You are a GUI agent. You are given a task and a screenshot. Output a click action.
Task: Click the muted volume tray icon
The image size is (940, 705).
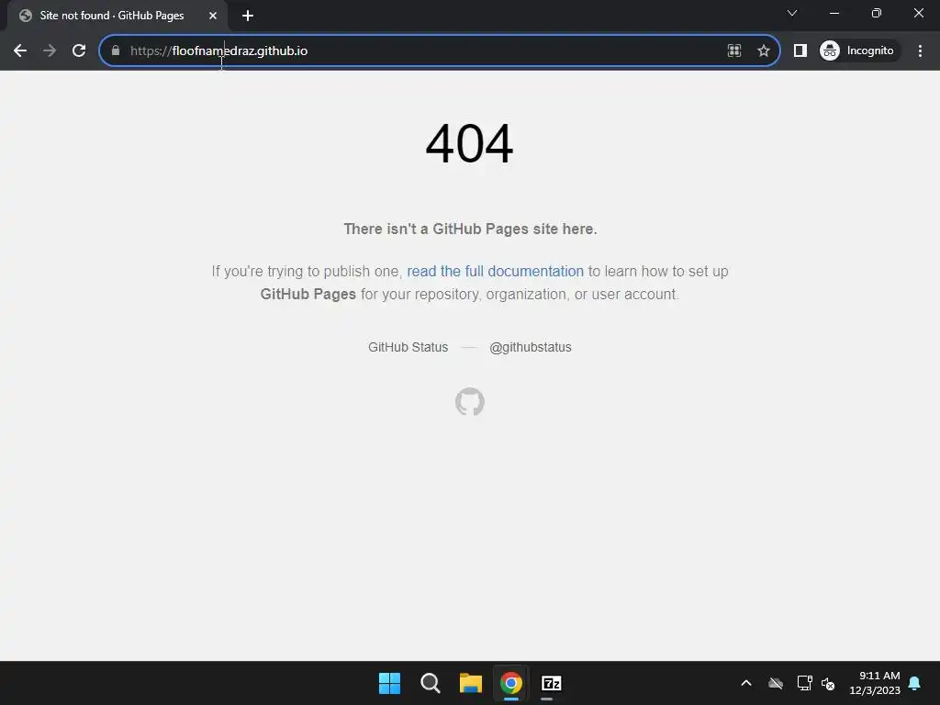coord(828,683)
